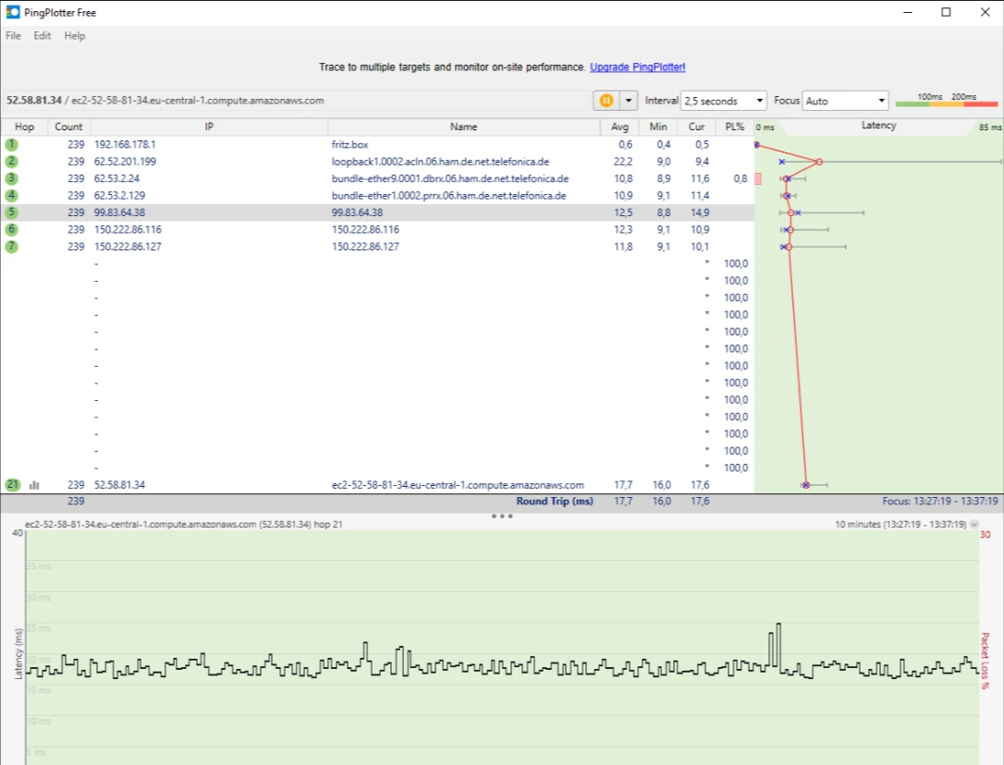Click the Upgrade PingPlotter! link
This screenshot has width=1004, height=765.
[x=637, y=67]
